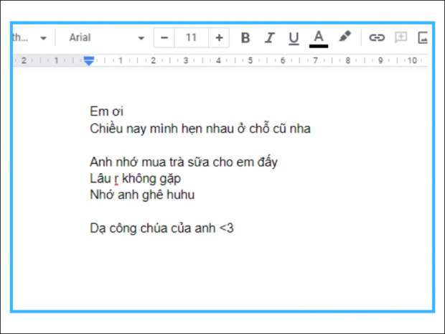445x334 pixels.
Task: Click the line "Nhớ anh ghê huhu"
Action: click(142, 195)
